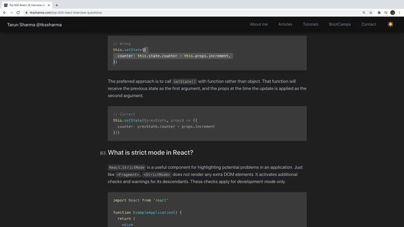
Task: Open the Chrome three-dot menu
Action: pos(400,13)
